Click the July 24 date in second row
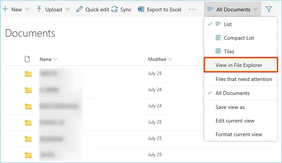The image size is (282, 163). click(155, 90)
